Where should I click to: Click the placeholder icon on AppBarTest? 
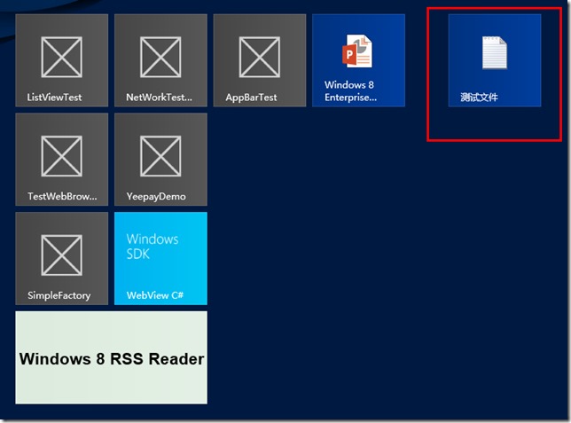[x=260, y=57]
